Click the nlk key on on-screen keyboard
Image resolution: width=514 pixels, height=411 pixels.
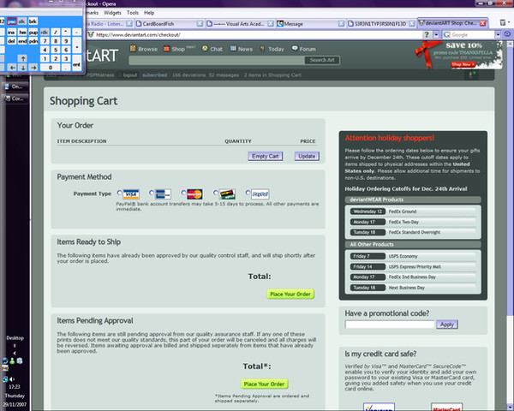coord(45,33)
